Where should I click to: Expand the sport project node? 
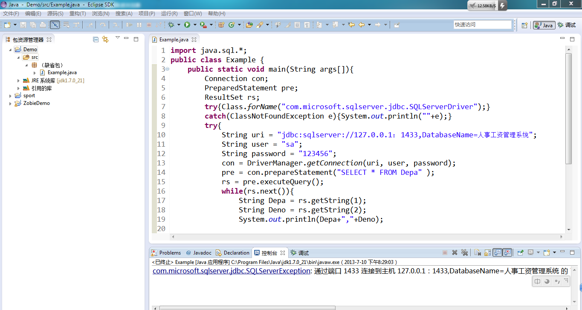point(11,96)
